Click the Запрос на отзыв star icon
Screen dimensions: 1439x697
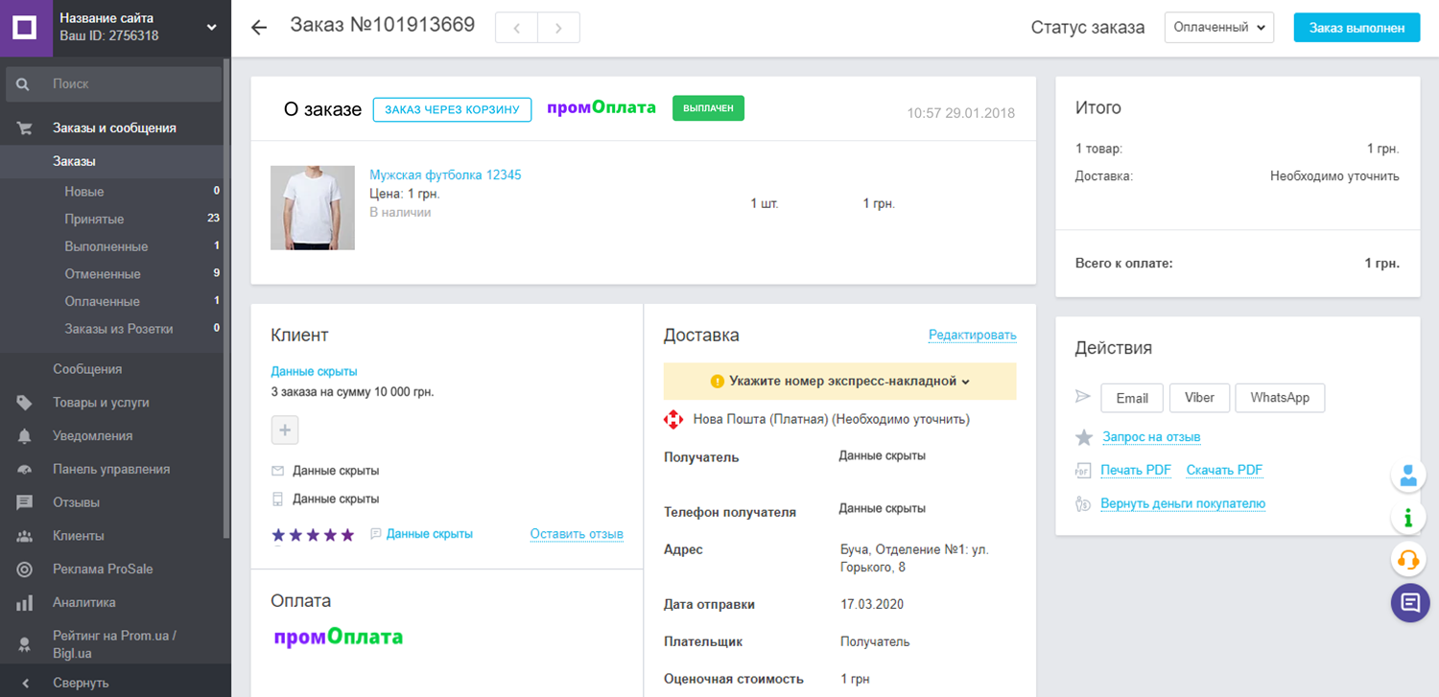[1084, 437]
